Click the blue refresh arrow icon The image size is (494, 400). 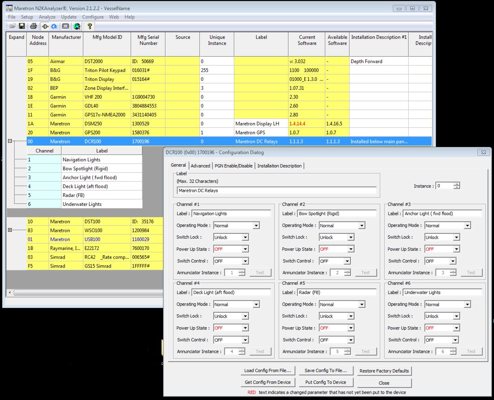(x=54, y=26)
